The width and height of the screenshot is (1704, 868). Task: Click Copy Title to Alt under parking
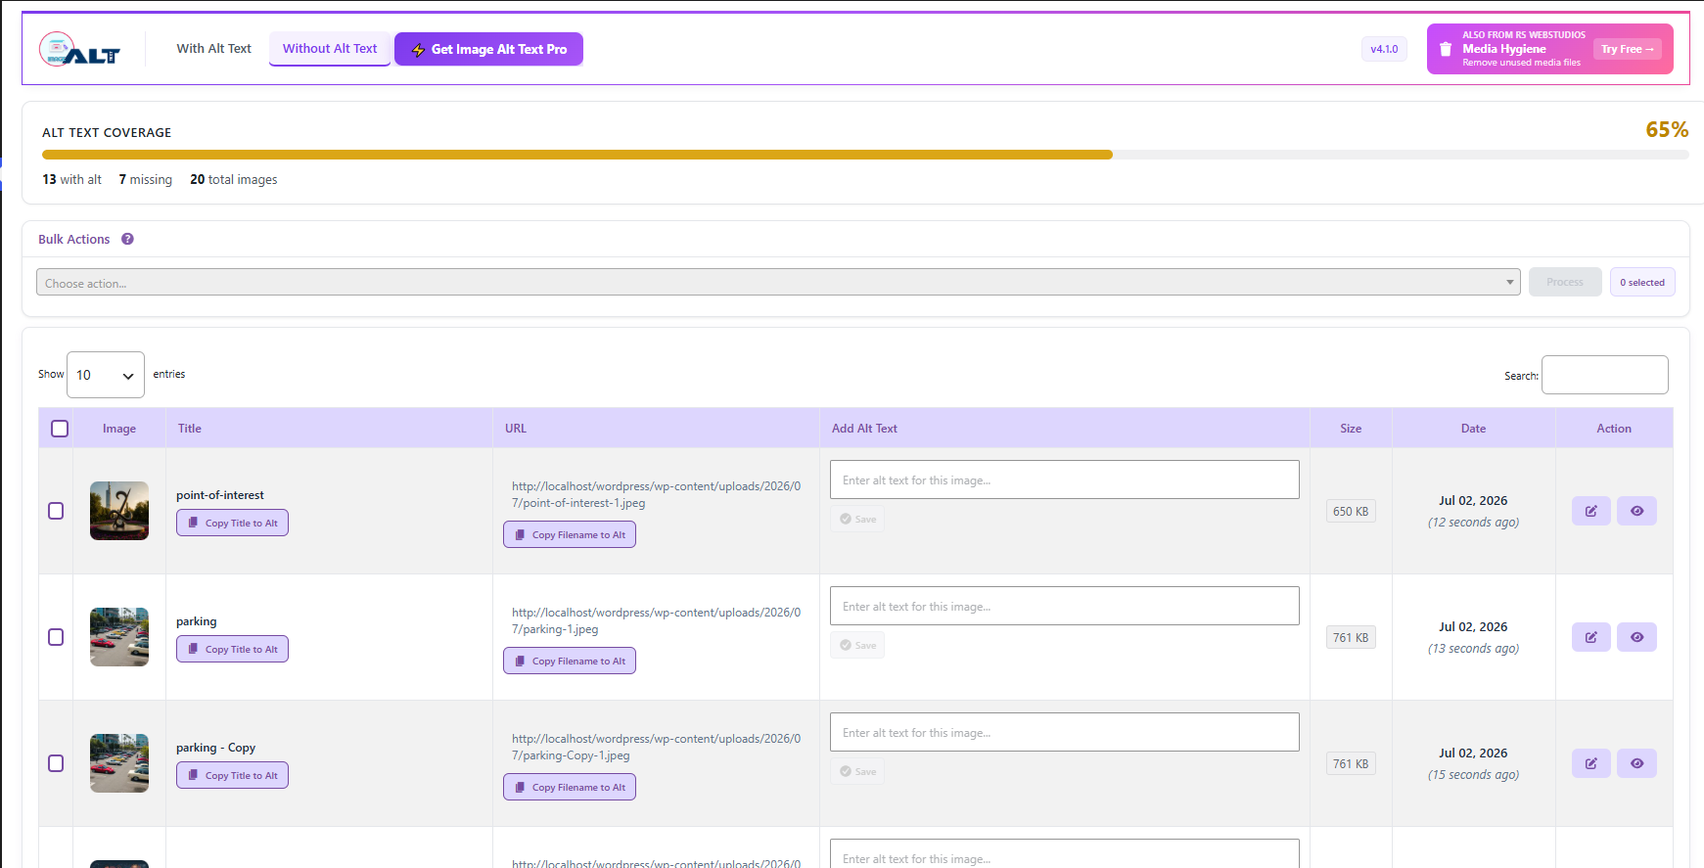[x=232, y=649]
